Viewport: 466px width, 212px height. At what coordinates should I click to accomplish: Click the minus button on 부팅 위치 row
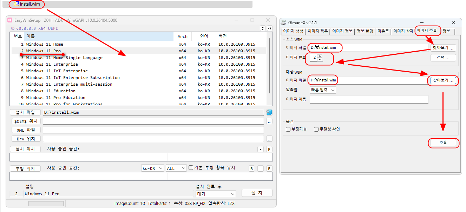pyautogui.click(x=261, y=168)
